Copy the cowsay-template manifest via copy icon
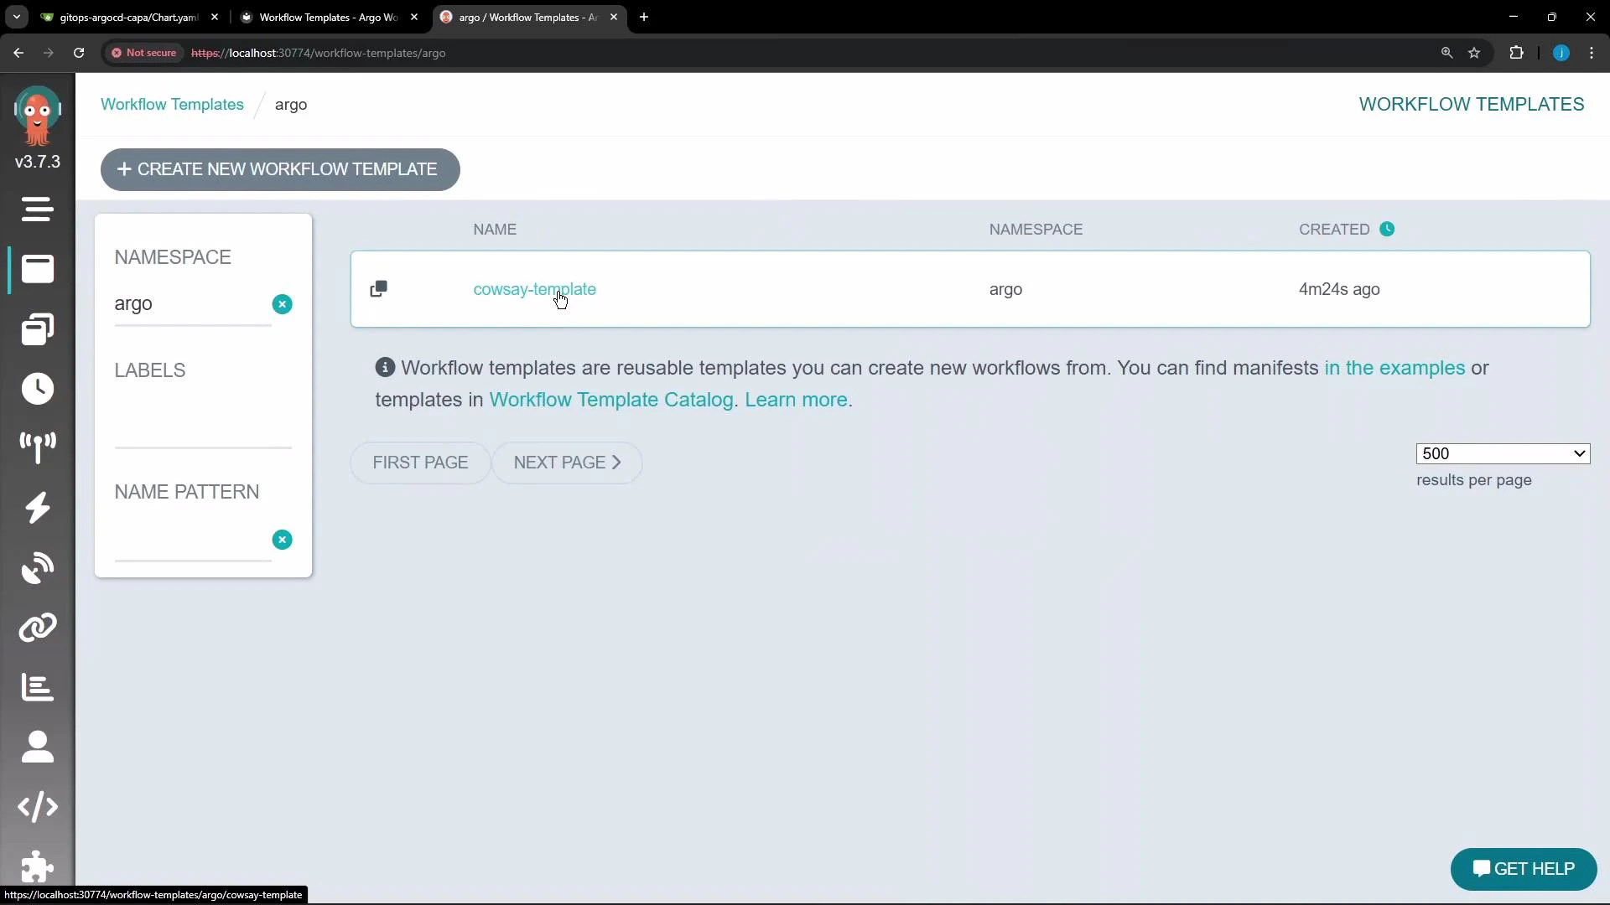The width and height of the screenshot is (1610, 905). click(x=379, y=288)
